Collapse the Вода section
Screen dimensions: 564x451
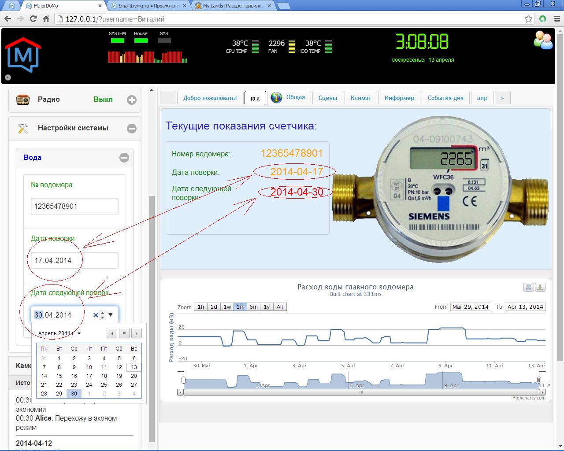[124, 158]
